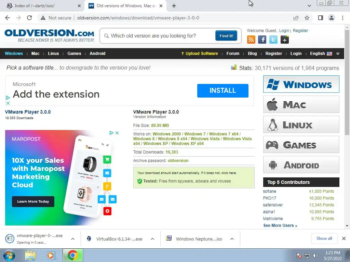Select the Games platform sidebar button

301,145
